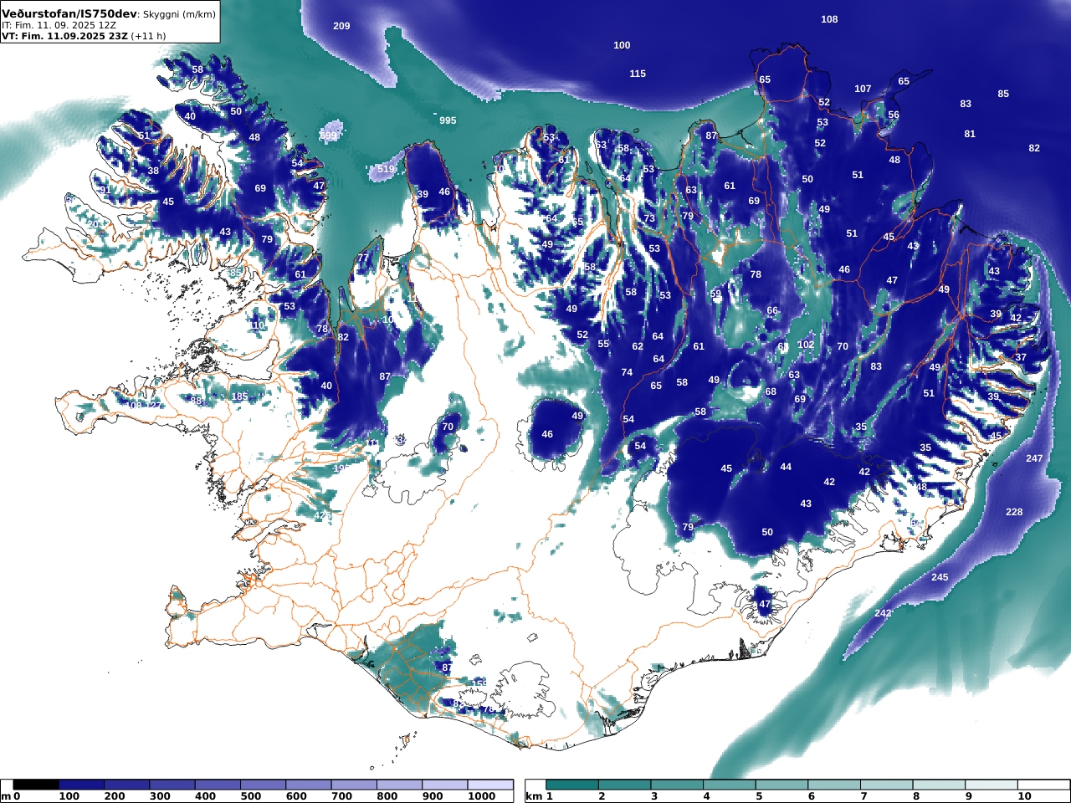The height and width of the screenshot is (803, 1071).
Task: Click the '500' label on the meter legend
Action: 251,796
